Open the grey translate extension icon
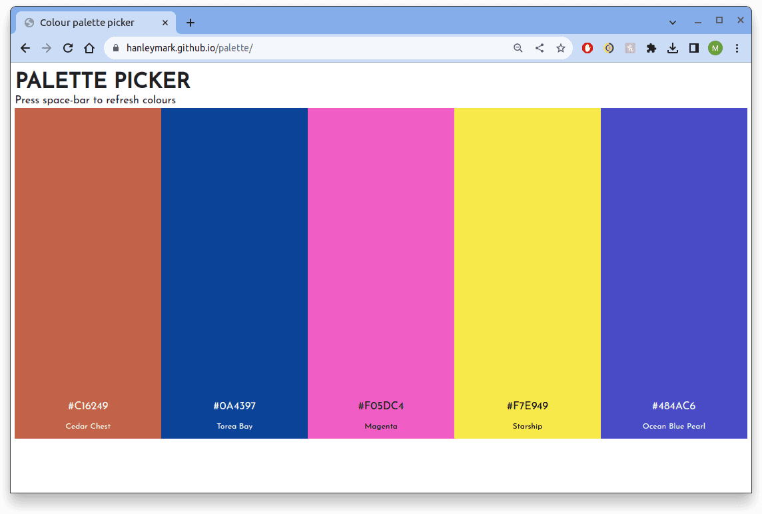The height and width of the screenshot is (514, 762). pos(630,47)
